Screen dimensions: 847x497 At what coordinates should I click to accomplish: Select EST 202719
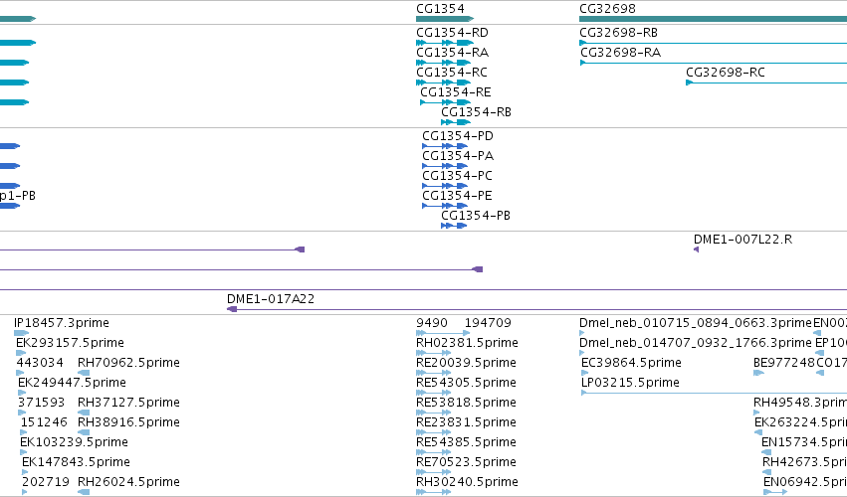pos(46,482)
